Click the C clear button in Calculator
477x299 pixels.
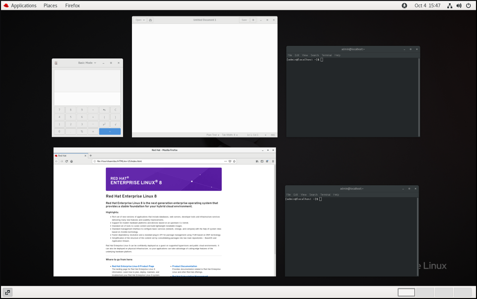tap(115, 110)
